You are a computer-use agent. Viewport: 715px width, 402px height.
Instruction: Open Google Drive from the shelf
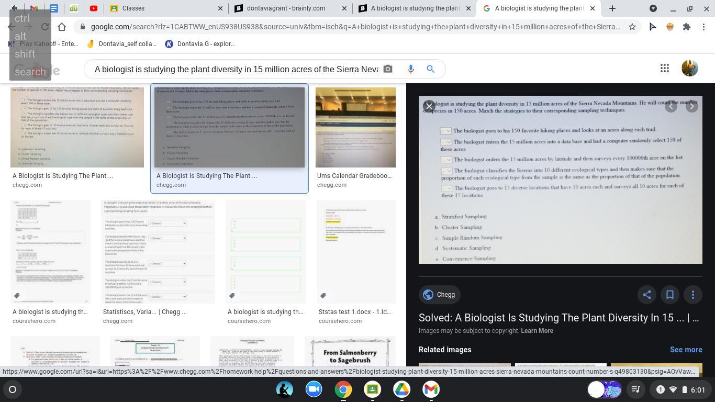pos(401,389)
